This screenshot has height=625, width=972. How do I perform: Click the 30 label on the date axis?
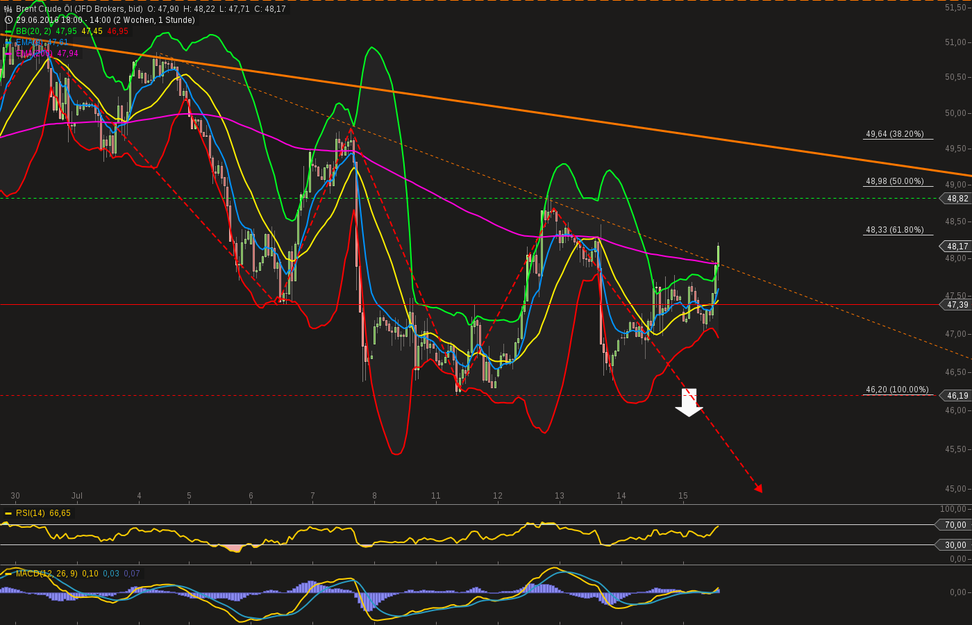tap(15, 496)
